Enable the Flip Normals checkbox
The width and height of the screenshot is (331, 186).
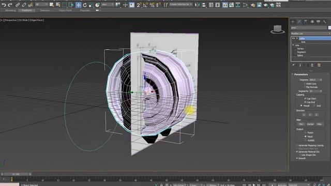305,87
